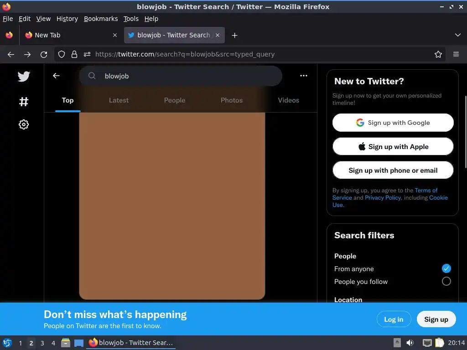Close the blowjob Twitter Search tab
Screen dimensions: 467x350
(218, 35)
